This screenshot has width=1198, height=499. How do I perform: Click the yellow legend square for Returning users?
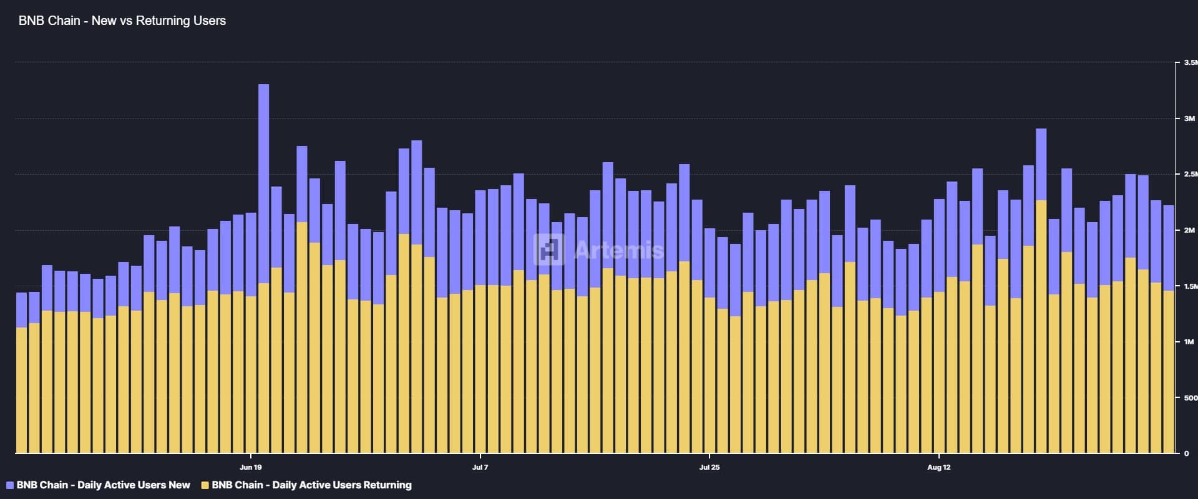(x=205, y=485)
